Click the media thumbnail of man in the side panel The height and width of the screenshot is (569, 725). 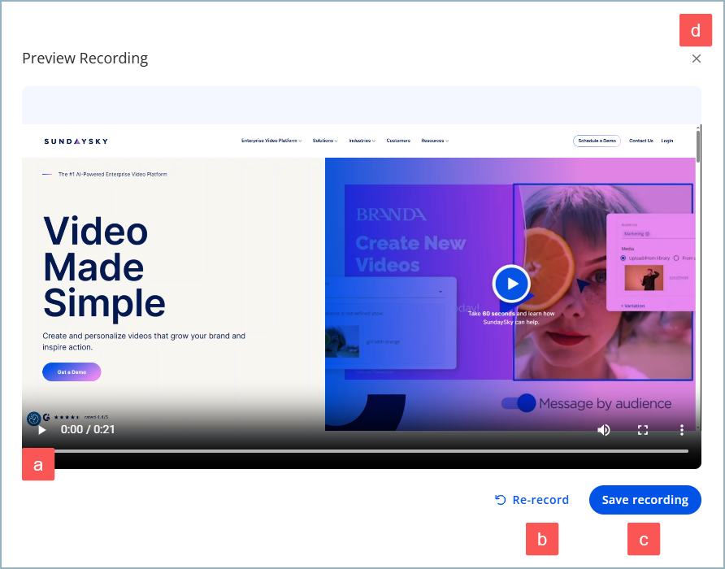pyautogui.click(x=644, y=277)
